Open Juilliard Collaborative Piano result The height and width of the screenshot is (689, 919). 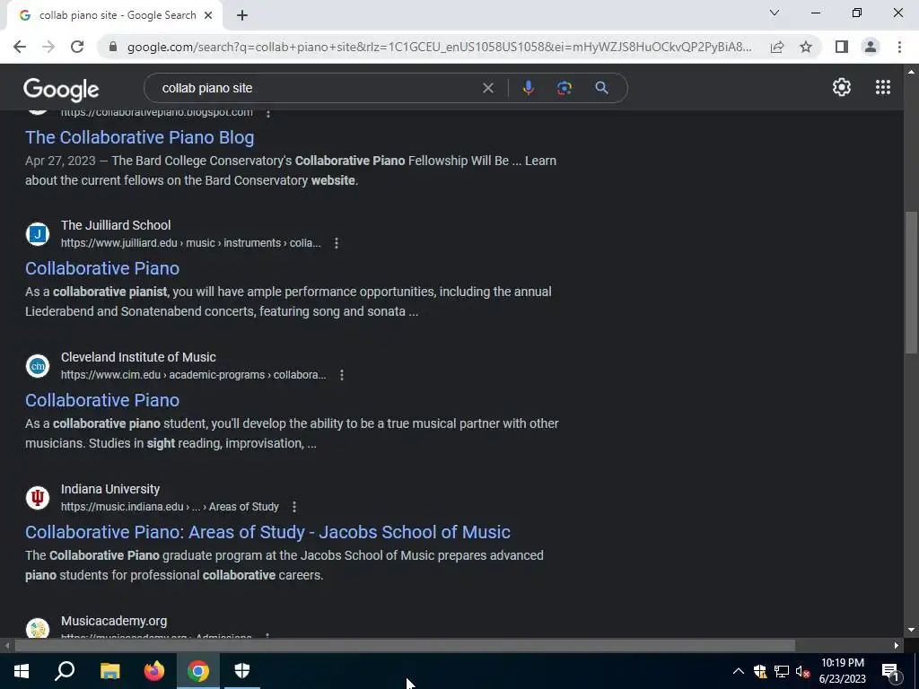[x=102, y=268]
